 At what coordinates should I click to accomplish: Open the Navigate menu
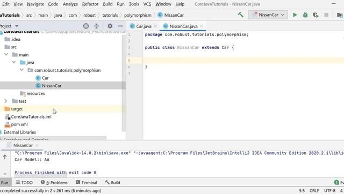[x=35, y=4]
